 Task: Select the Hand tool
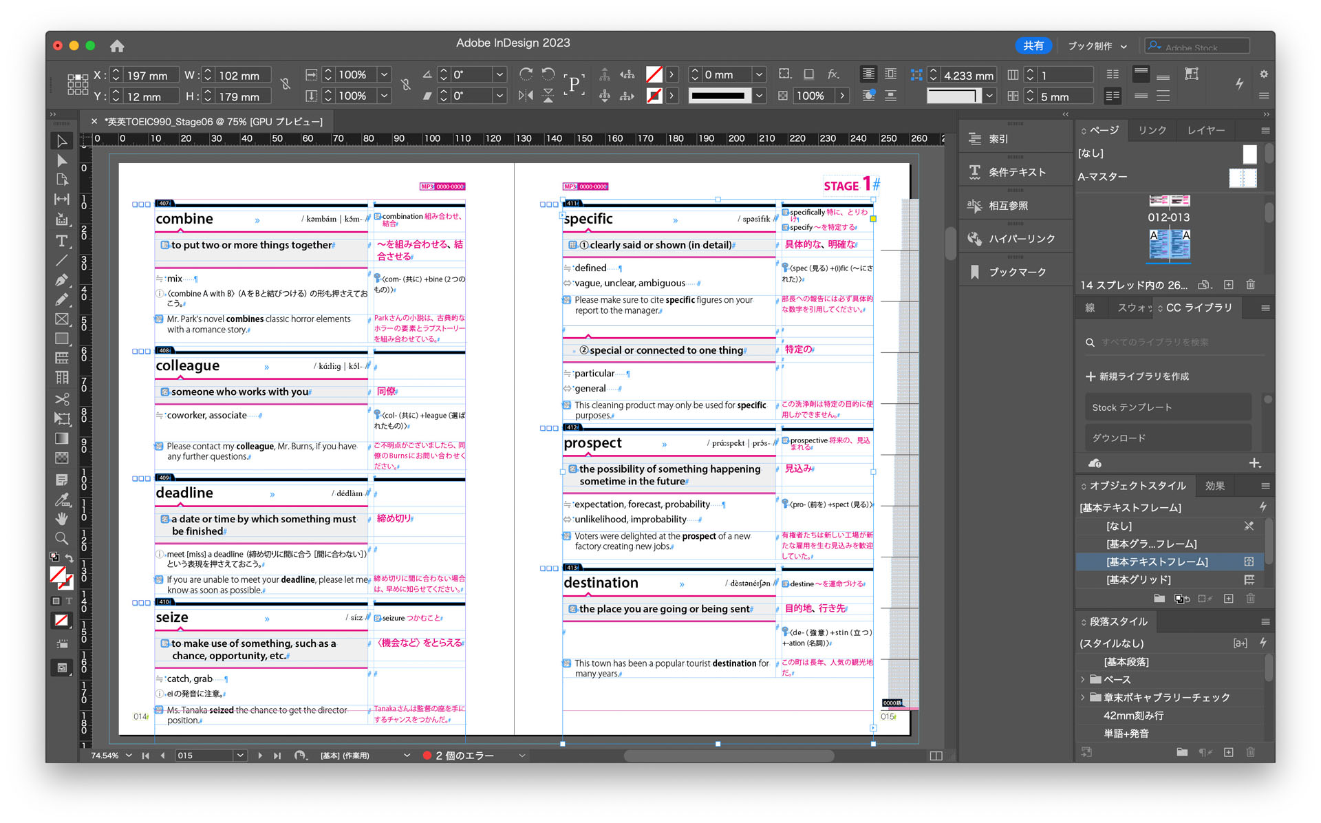pos(61,518)
